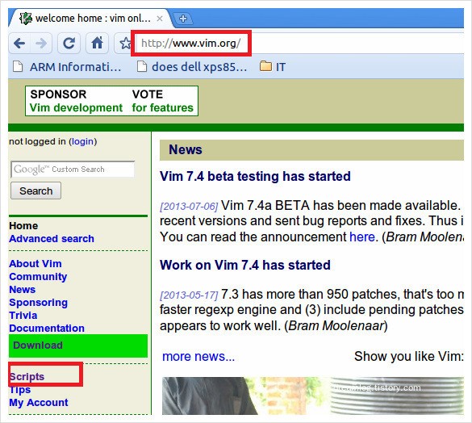
Task: Open the Scripts sidebar link
Action: pos(27,377)
